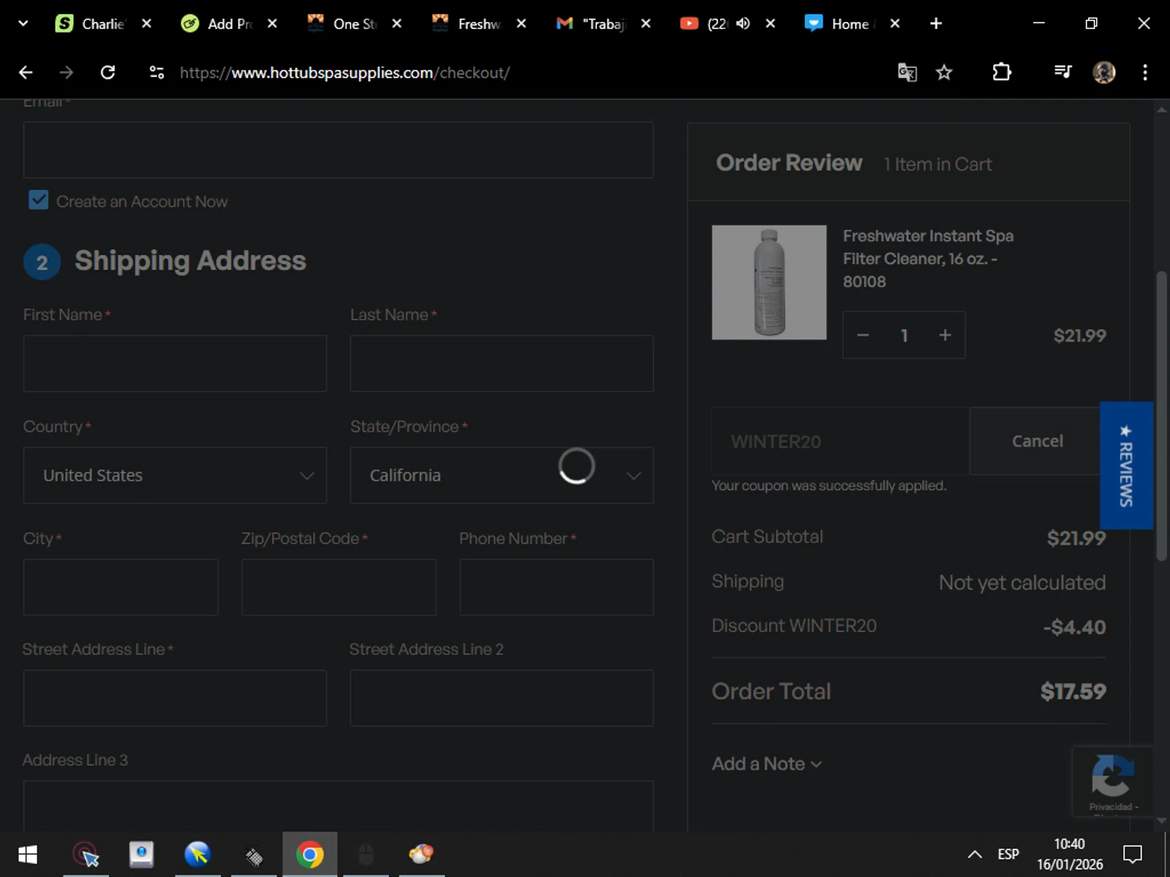Click the City field
This screenshot has width=1170, height=877.
tap(121, 587)
